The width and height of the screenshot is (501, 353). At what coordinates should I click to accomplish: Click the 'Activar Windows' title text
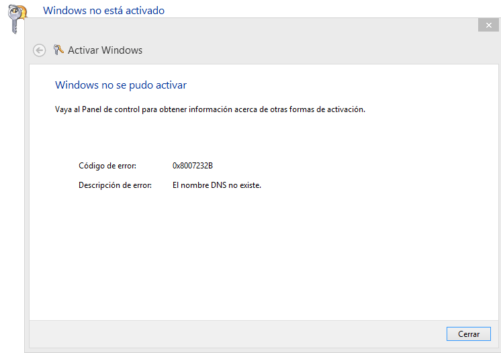coord(105,50)
